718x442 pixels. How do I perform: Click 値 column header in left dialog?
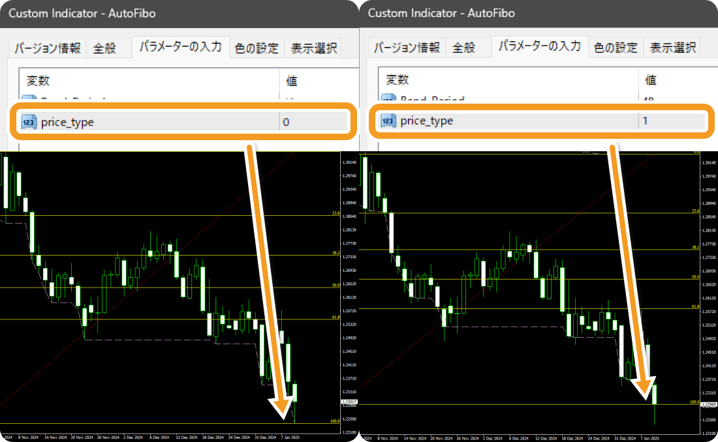[292, 81]
